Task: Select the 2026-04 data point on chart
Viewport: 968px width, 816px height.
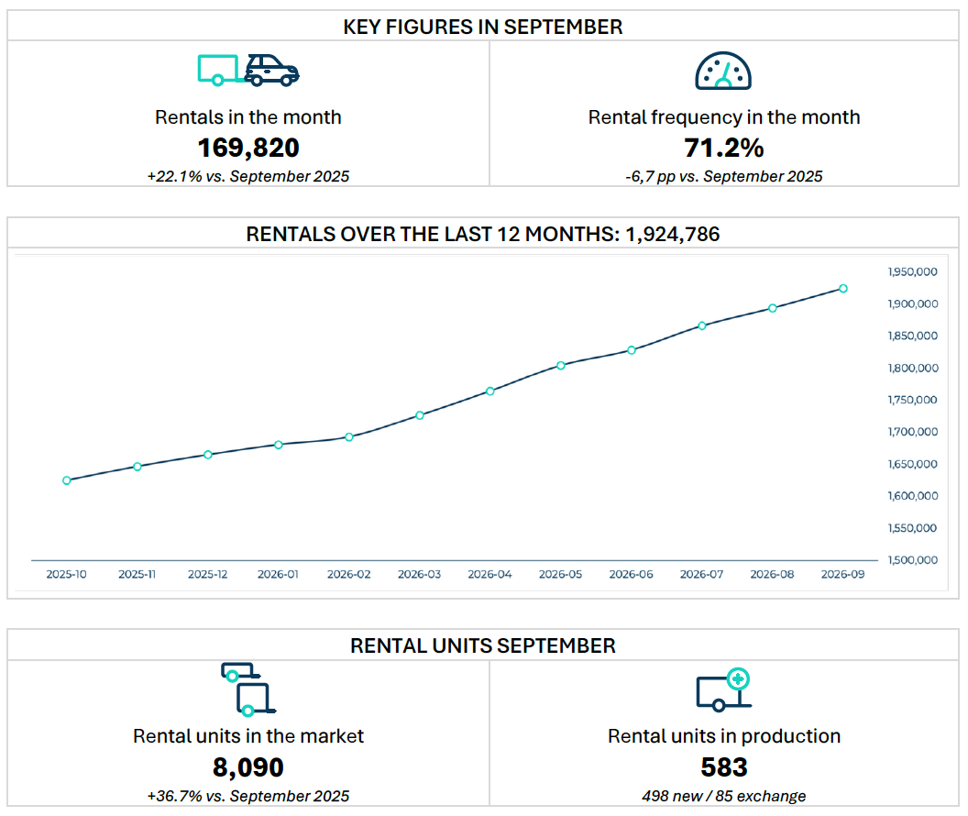Action: tap(490, 391)
